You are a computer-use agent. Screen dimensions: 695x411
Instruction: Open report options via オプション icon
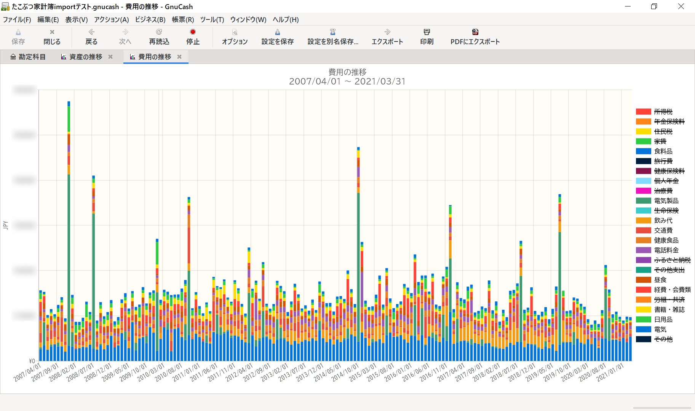(x=235, y=32)
